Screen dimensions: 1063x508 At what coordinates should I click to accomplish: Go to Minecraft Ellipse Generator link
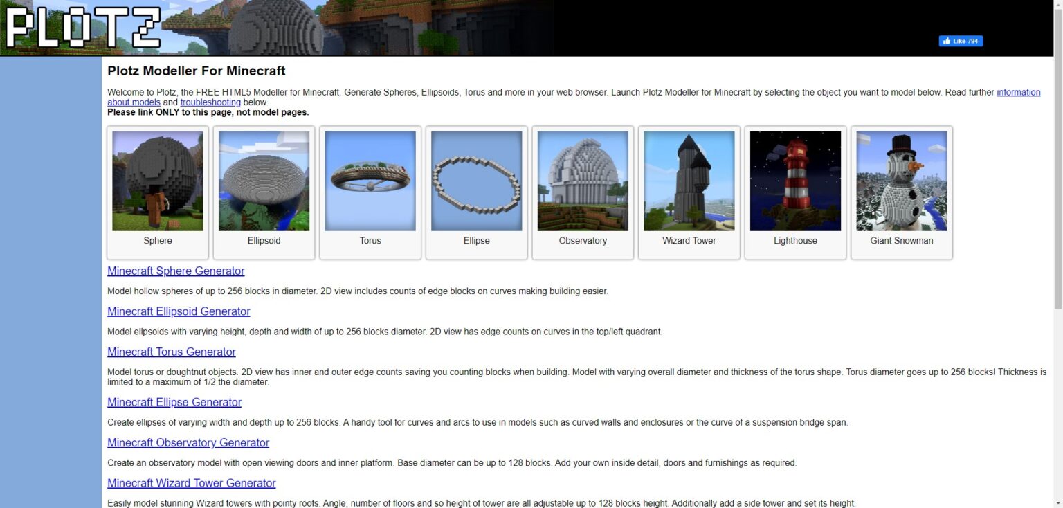(x=174, y=402)
